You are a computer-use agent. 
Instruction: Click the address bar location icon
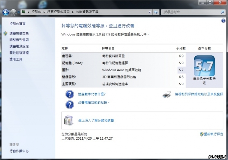pos(23,12)
